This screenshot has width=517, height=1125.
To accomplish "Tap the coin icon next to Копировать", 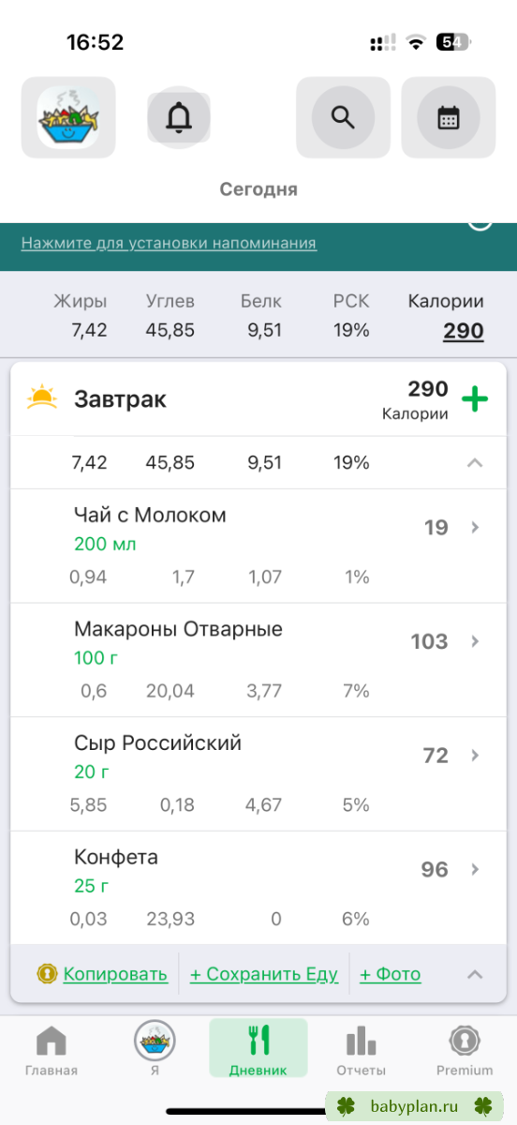I will 47,974.
